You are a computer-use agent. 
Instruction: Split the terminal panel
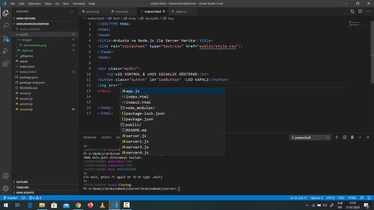point(344,138)
